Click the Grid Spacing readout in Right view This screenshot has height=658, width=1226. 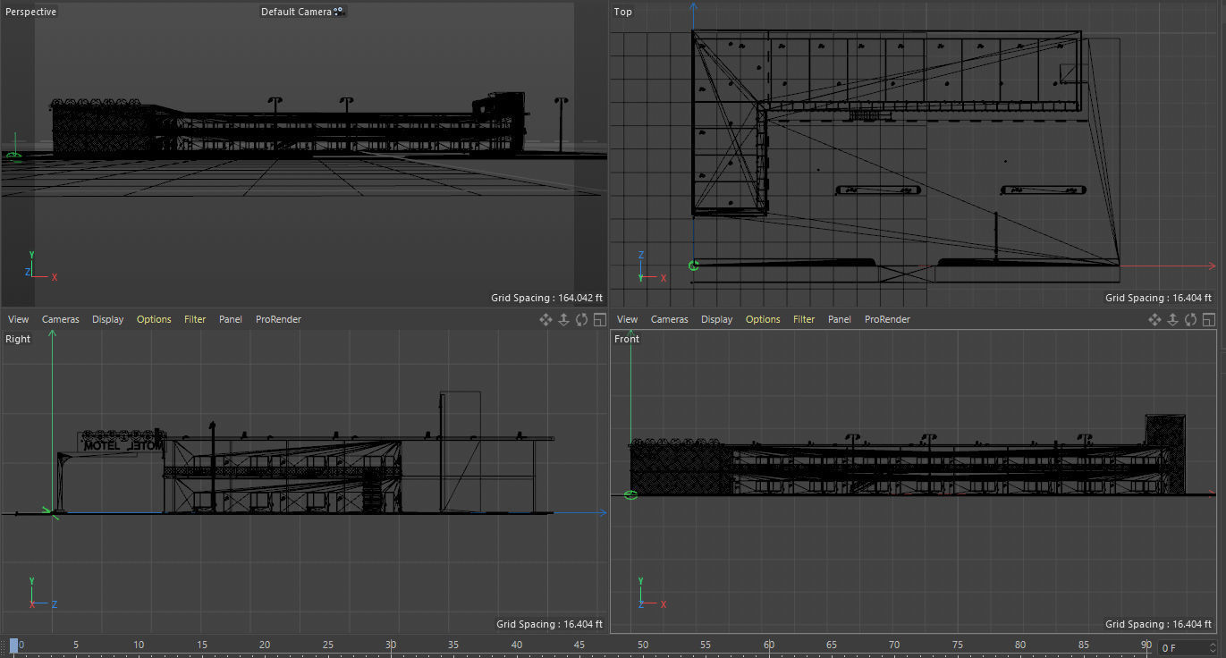(549, 624)
